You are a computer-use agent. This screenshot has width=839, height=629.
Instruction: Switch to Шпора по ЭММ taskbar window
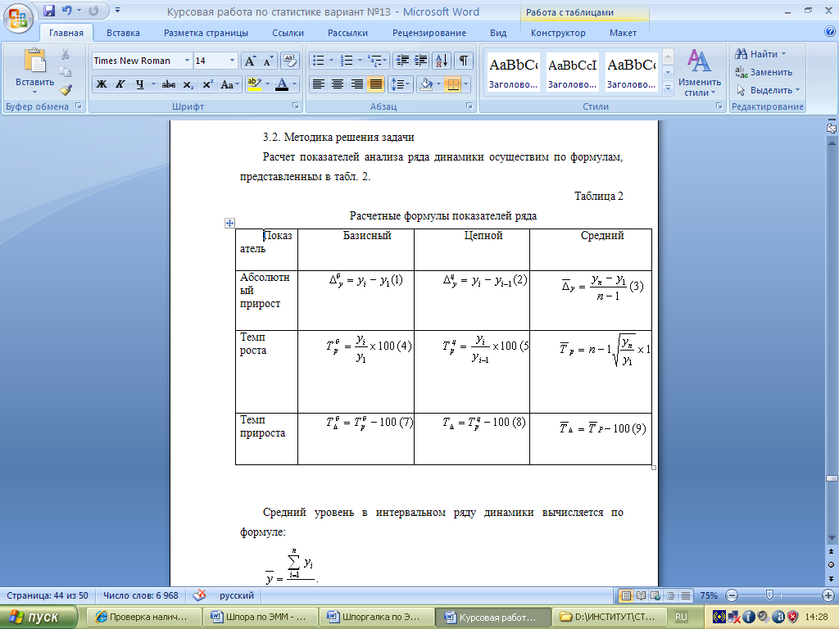[260, 617]
